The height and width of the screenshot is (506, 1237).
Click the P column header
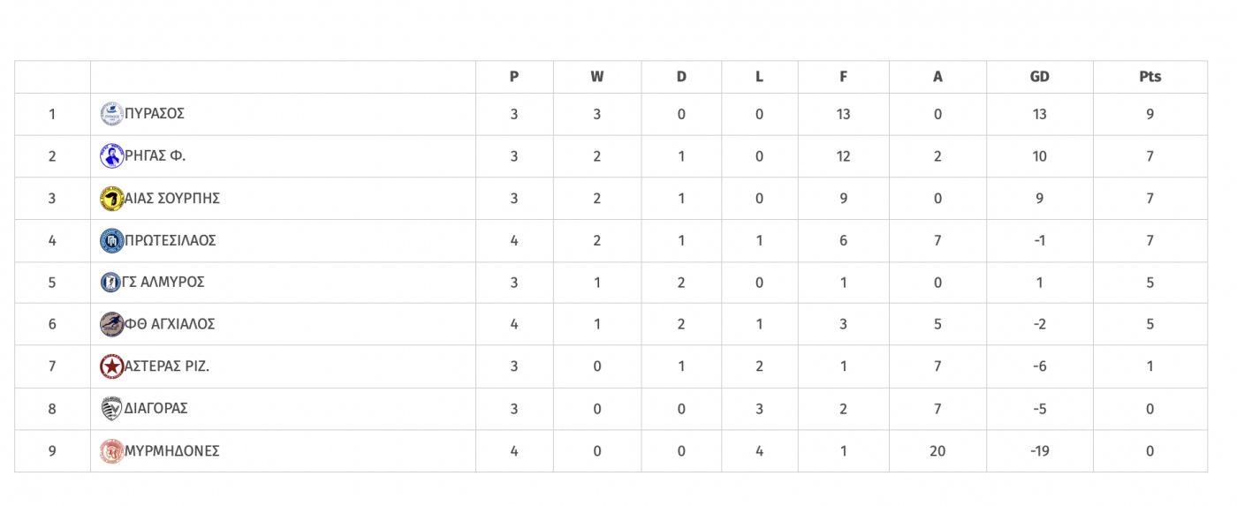514,77
